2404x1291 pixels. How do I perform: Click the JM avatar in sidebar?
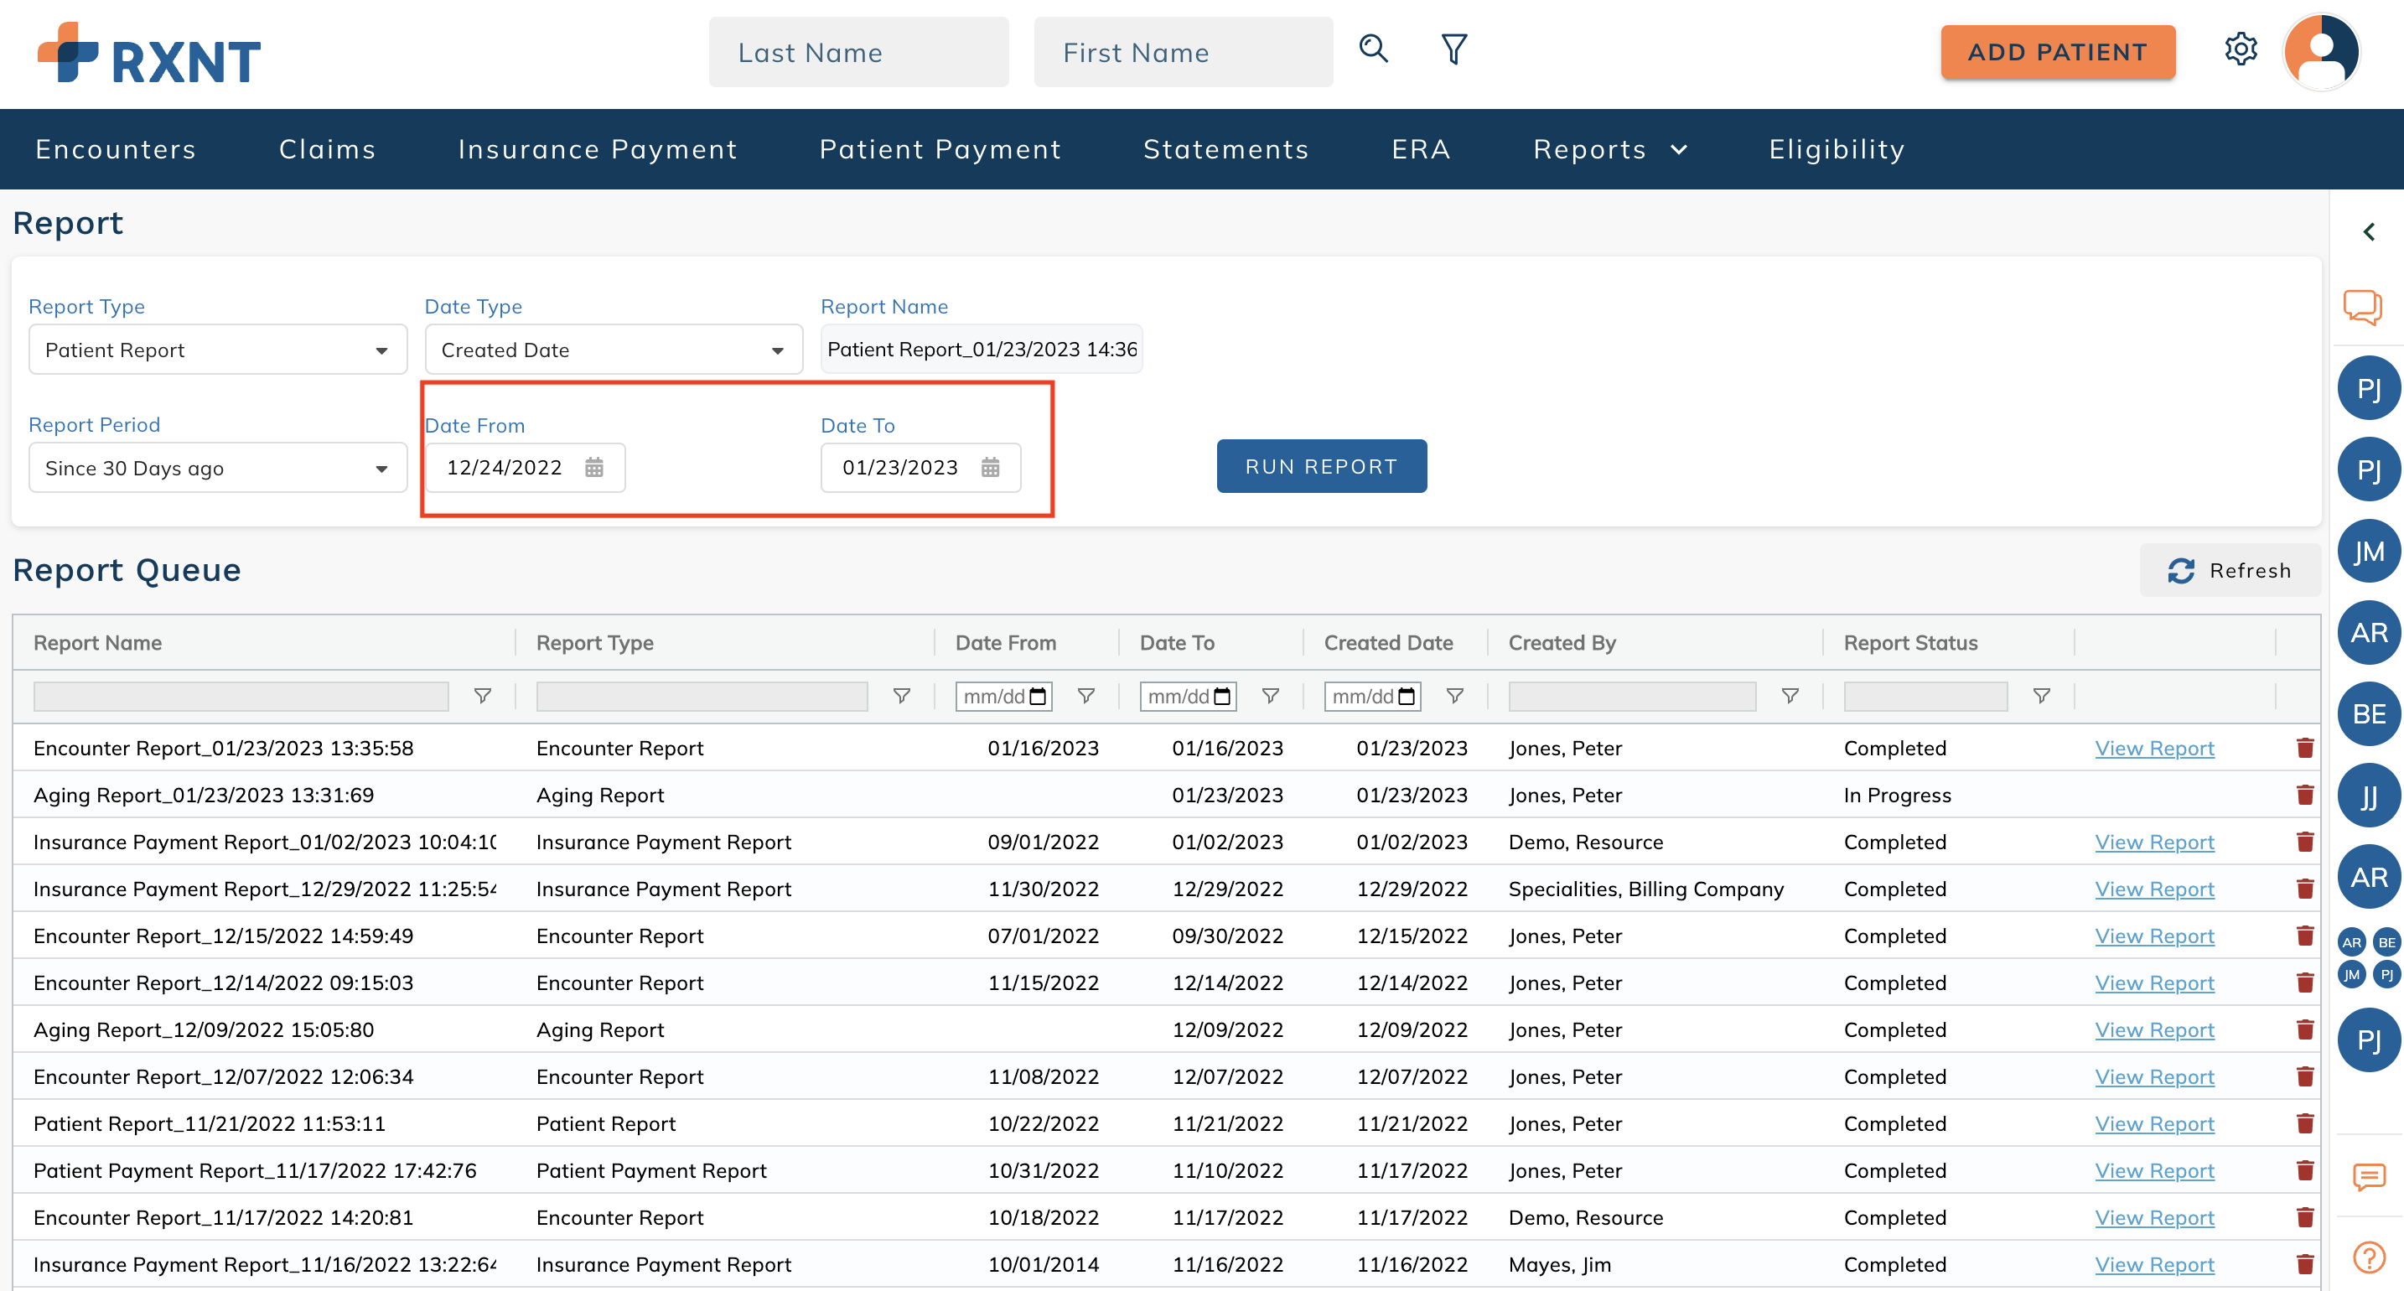click(2369, 552)
